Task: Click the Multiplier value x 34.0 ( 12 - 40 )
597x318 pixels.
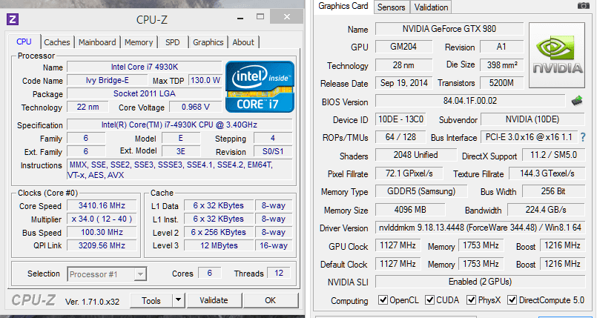Action: [x=102, y=219]
